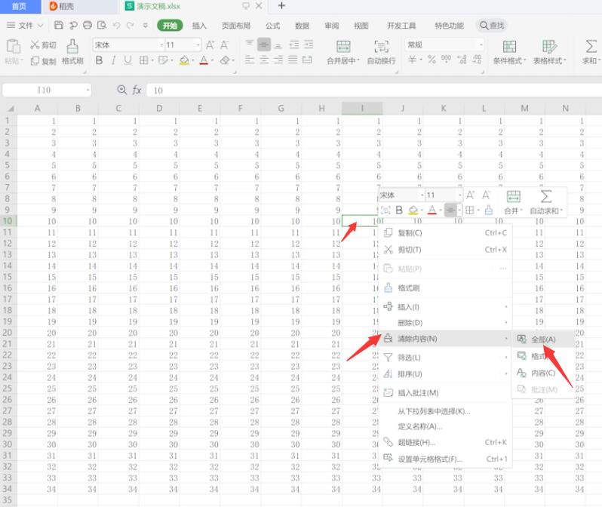Toggle center text alignment in ribbon
This screenshot has height=507, width=602.
[264, 60]
